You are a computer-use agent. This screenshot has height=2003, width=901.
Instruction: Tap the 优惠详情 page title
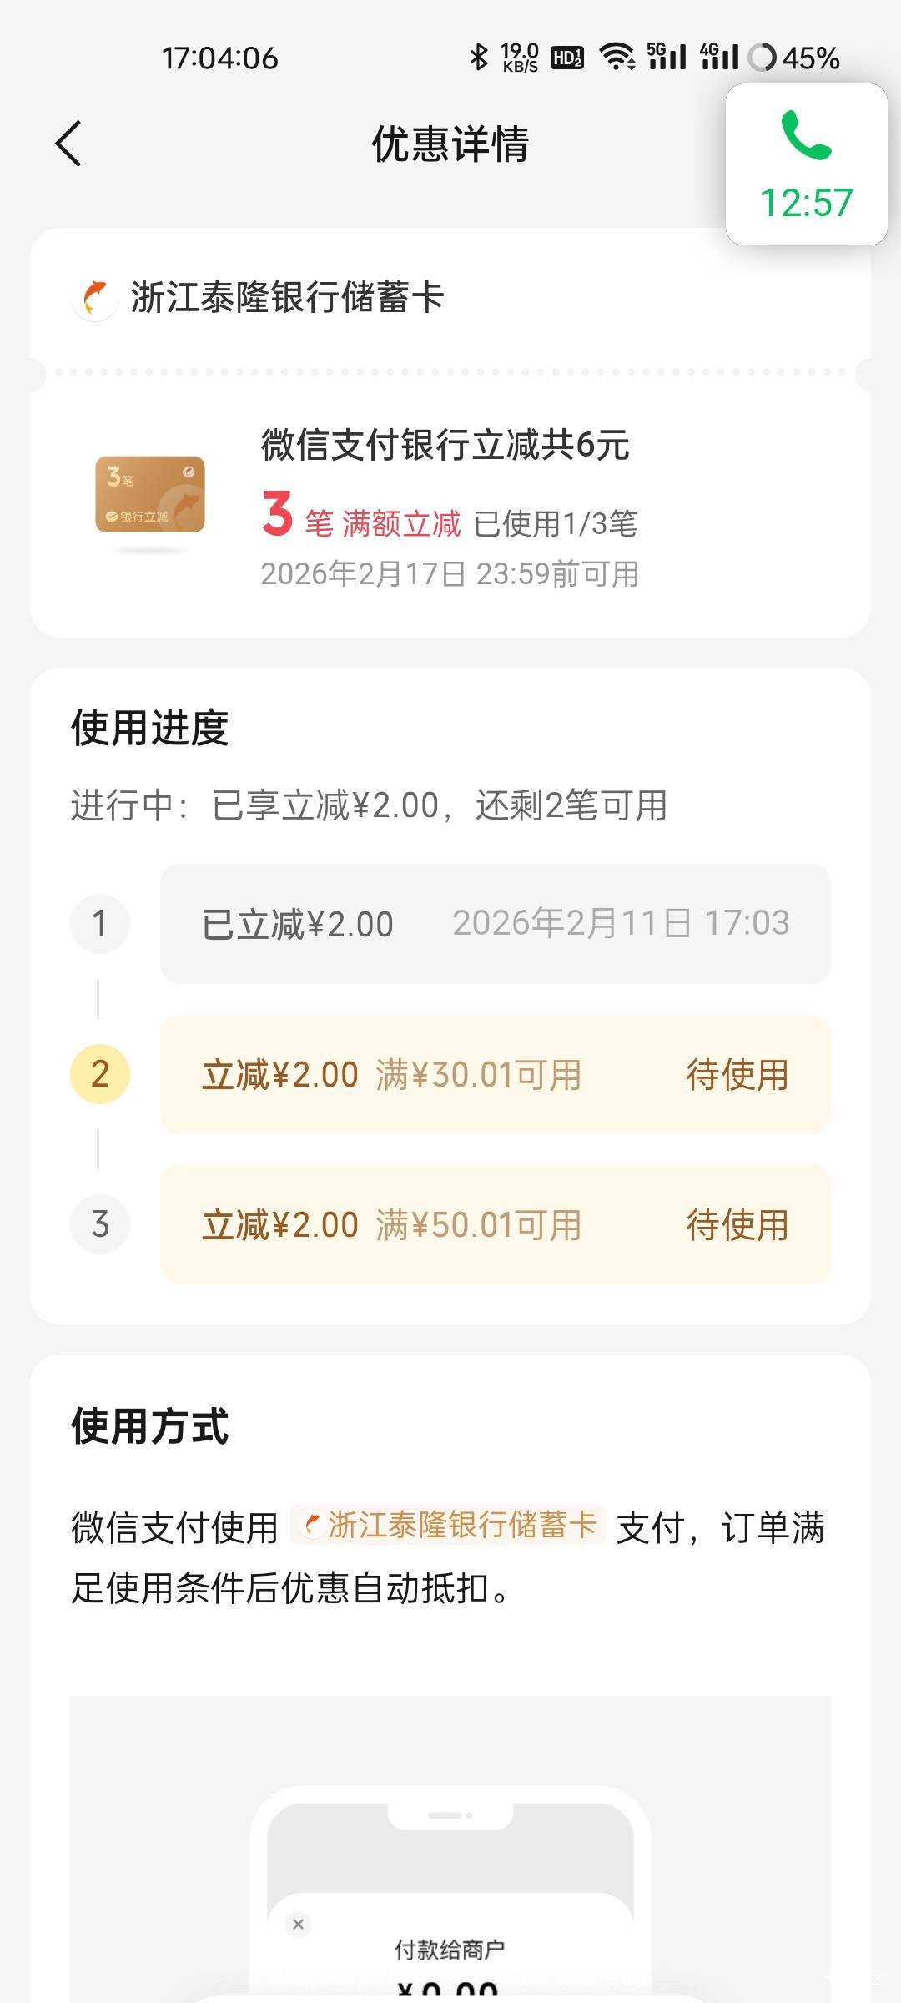[x=450, y=144]
